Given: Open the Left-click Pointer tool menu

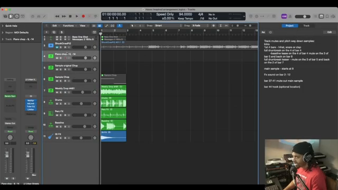Looking at the screenshot, I should [133, 26].
